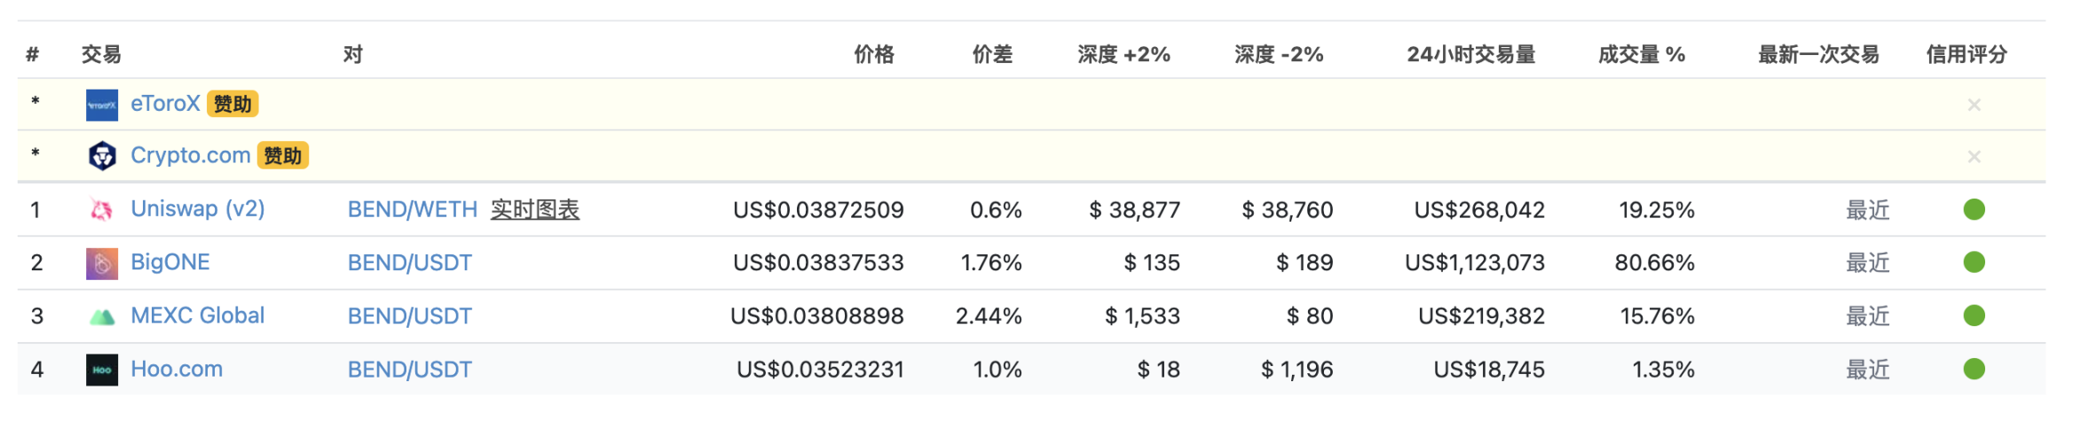This screenshot has height=437, width=2073.
Task: Open the Uniswap (v2) exchange link
Action: (x=197, y=209)
